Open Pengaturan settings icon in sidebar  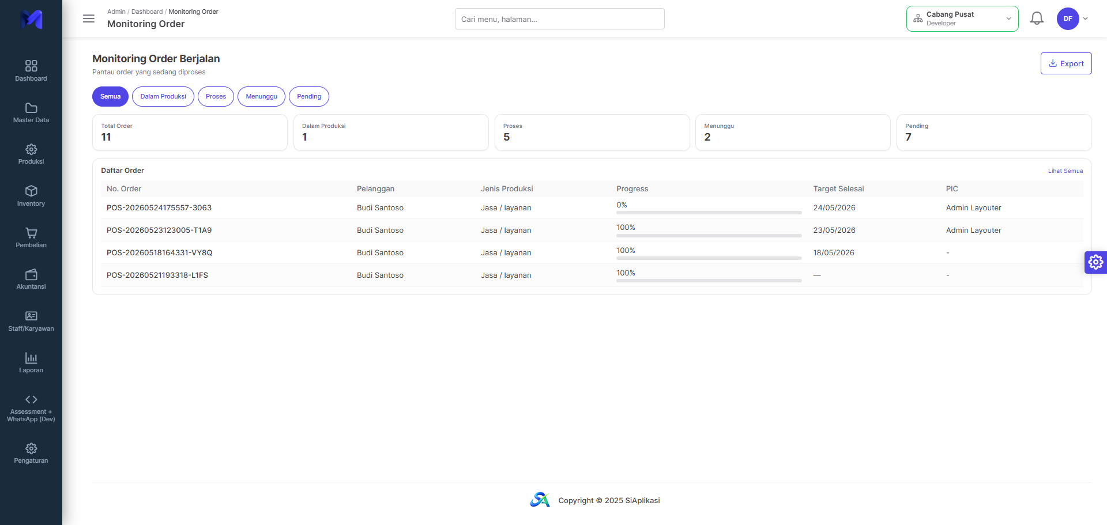(31, 448)
